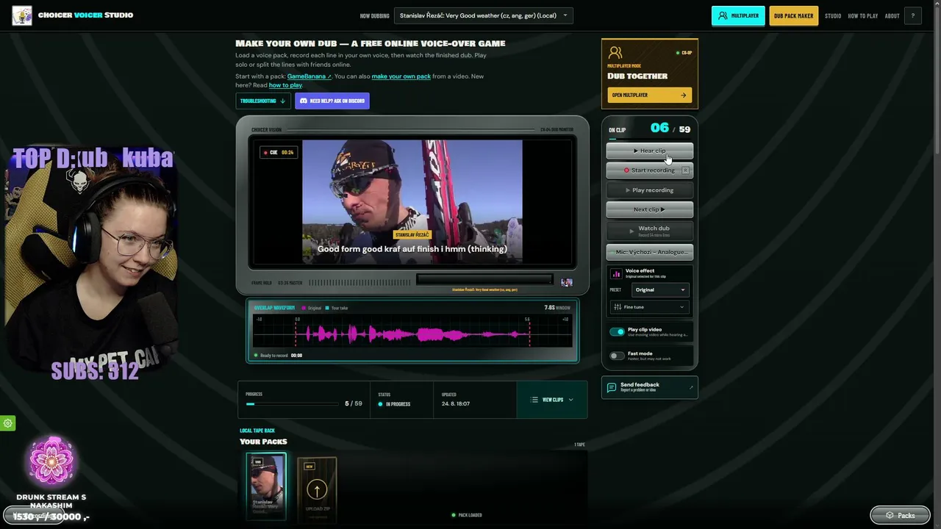Follow the 'how to play' text link
941x529 pixels.
[285, 85]
